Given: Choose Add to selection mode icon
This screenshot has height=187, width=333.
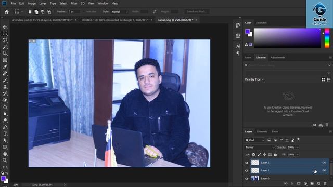Looking at the screenshot, I should [x=36, y=12].
